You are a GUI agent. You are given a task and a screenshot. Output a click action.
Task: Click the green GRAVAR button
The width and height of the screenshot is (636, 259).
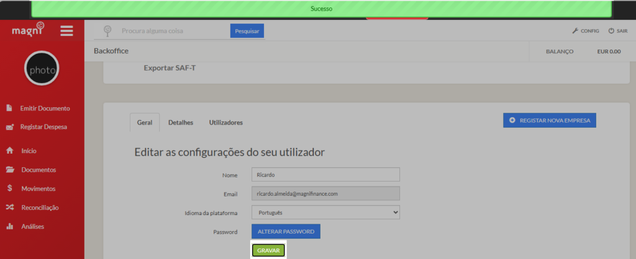point(268,250)
